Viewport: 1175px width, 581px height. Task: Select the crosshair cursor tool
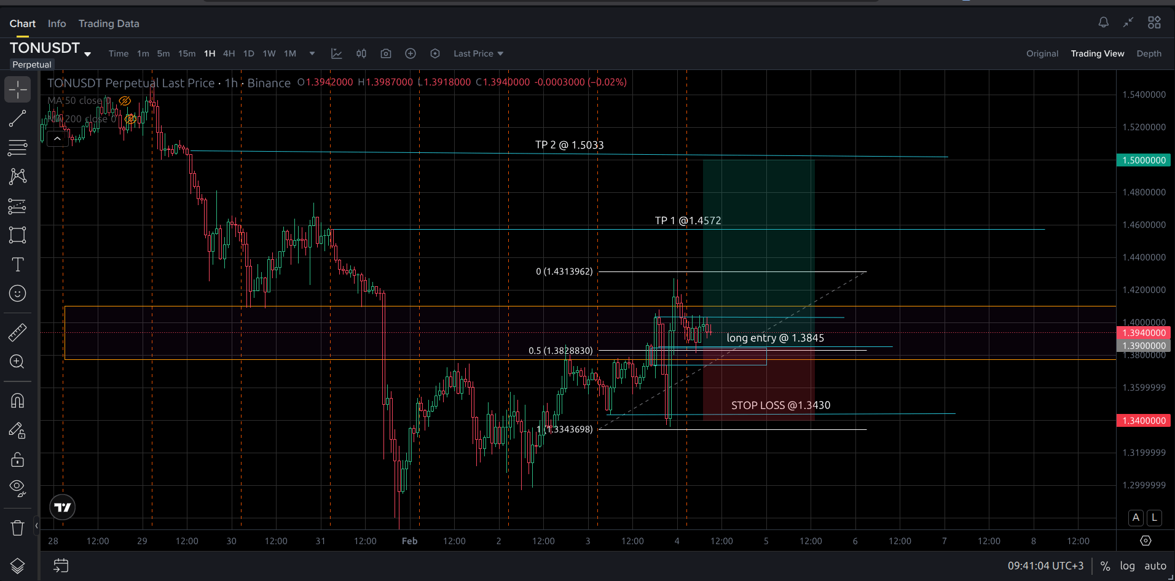coord(18,90)
